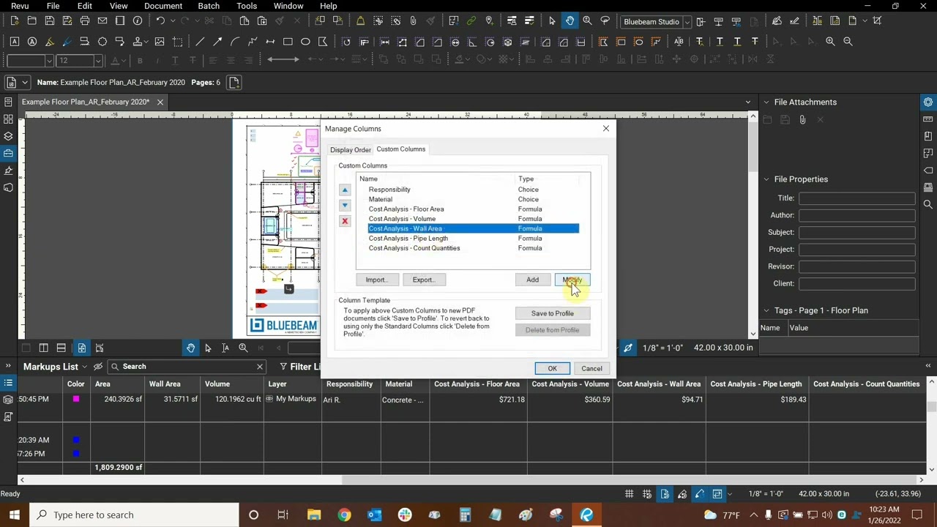This screenshot has width=937, height=527.
Task: Open the File menu
Action: pyautogui.click(x=53, y=6)
